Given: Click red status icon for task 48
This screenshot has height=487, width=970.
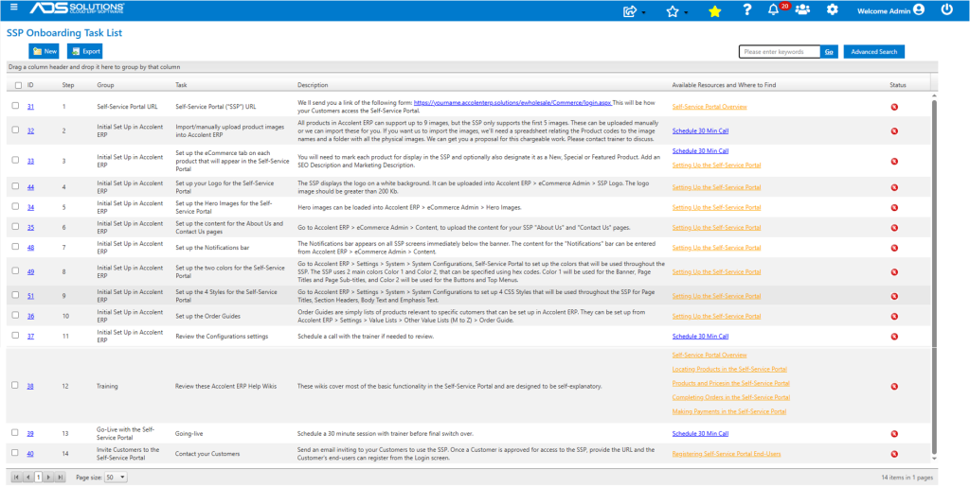Looking at the screenshot, I should click(x=894, y=248).
